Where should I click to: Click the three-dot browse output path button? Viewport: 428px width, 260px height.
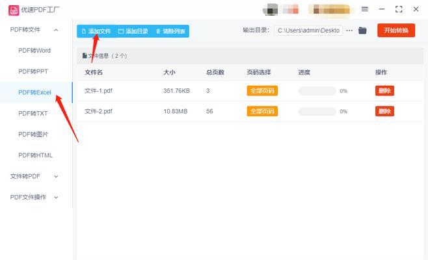[349, 31]
